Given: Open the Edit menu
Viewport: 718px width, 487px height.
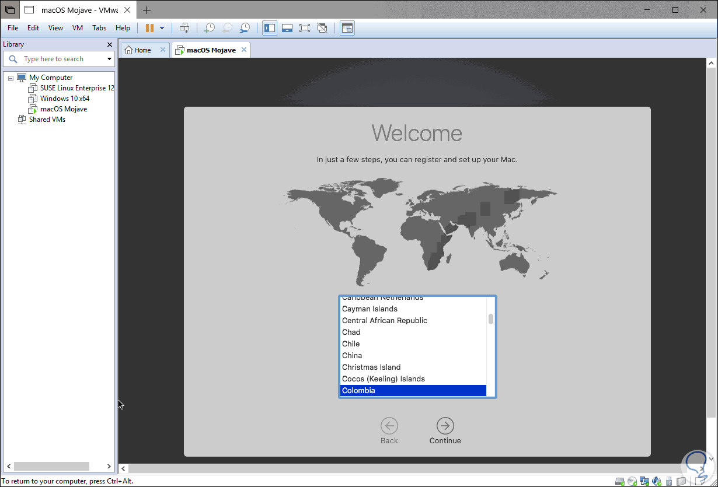Looking at the screenshot, I should (33, 28).
